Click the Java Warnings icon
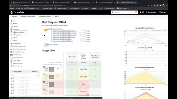The height and width of the screenshot is (99, 177). point(11,43)
